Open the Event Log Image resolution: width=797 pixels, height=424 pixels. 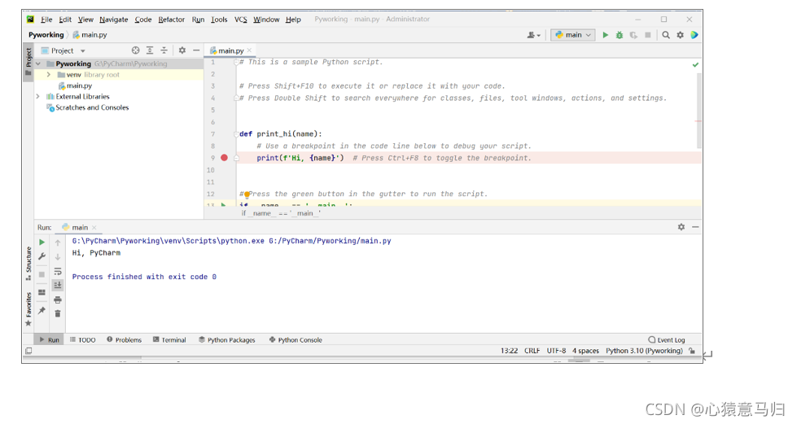coord(667,339)
